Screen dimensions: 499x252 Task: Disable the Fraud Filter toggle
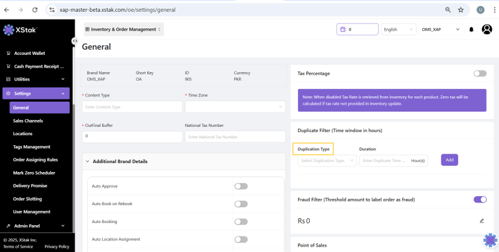[x=479, y=199]
